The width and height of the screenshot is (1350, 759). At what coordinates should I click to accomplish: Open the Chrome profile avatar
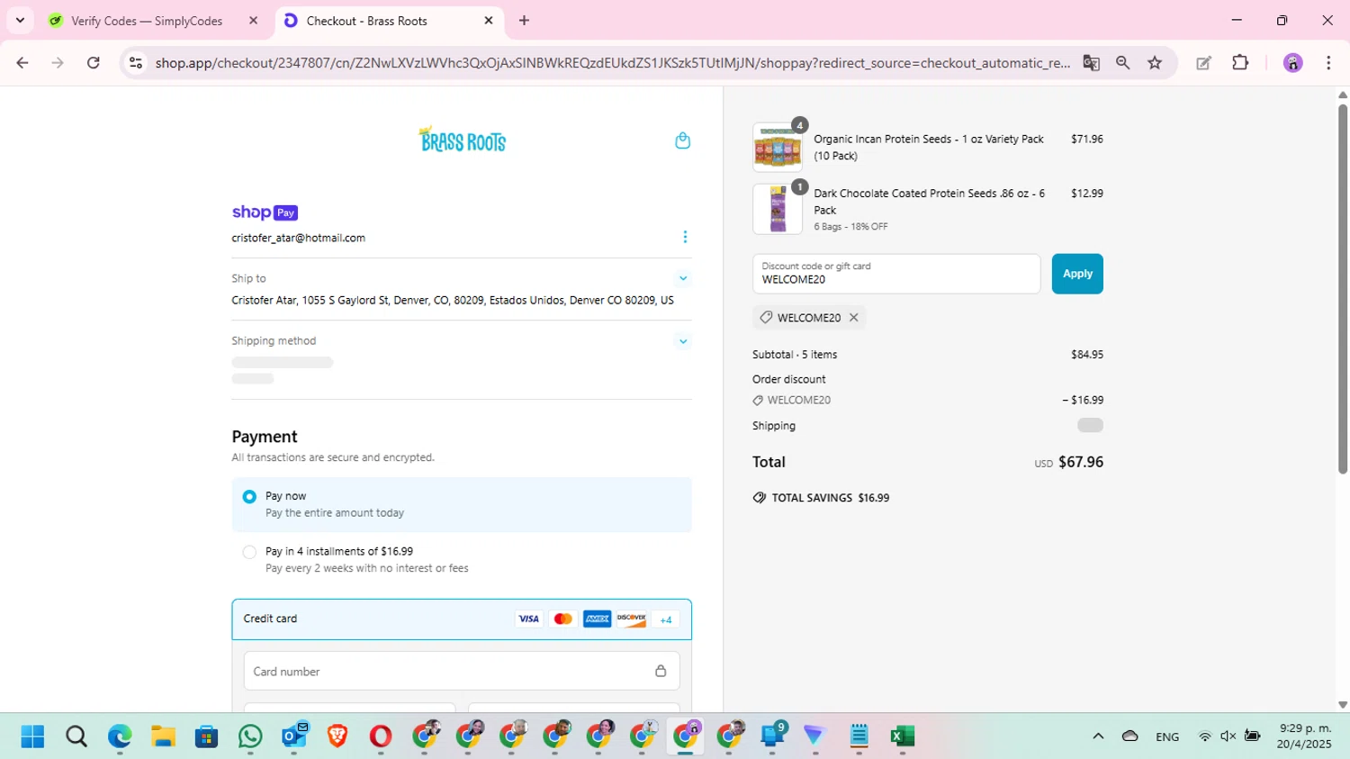point(1292,63)
